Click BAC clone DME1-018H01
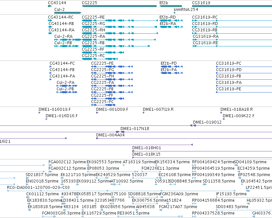The width and height of the screenshot is (272, 218). (202, 151)
